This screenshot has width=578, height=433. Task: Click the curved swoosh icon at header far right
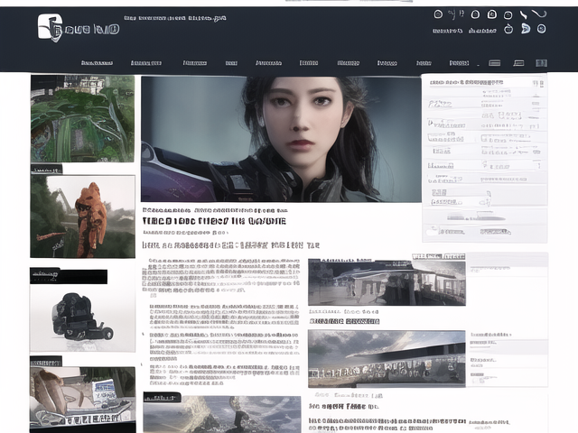pos(538,14)
